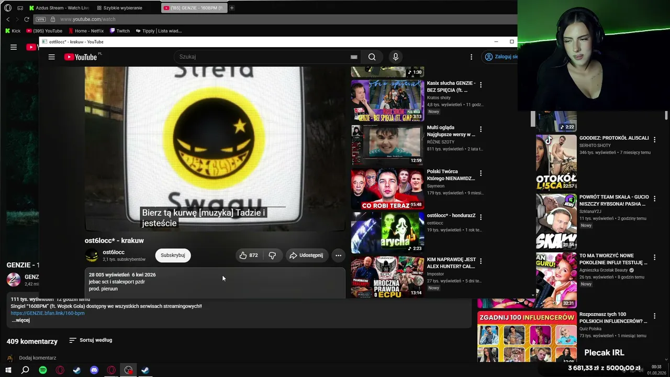Image resolution: width=670 pixels, height=377 pixels.
Task: Open options for Kasix słucha GENZIE video
Action: pyautogui.click(x=481, y=85)
